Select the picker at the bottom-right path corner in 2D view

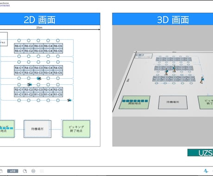[69, 100]
